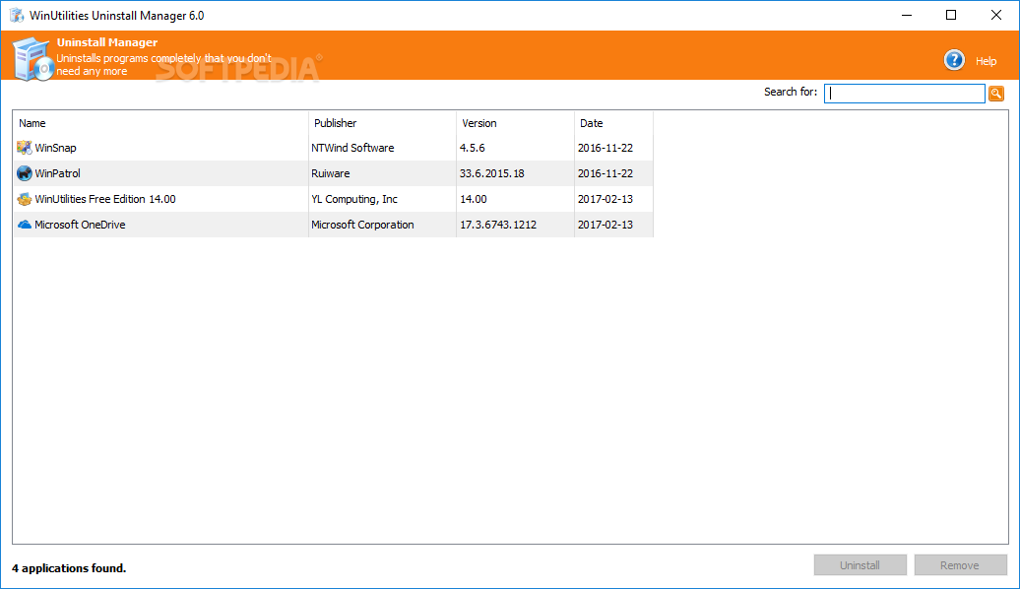Click publisher Microsoft Corporation cell
Viewport: 1020px width, 589px height.
pos(362,225)
